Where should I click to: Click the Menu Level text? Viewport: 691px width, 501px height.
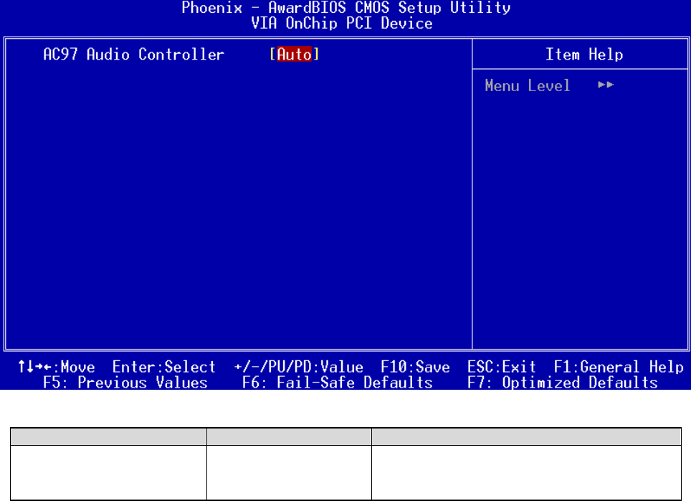point(527,85)
